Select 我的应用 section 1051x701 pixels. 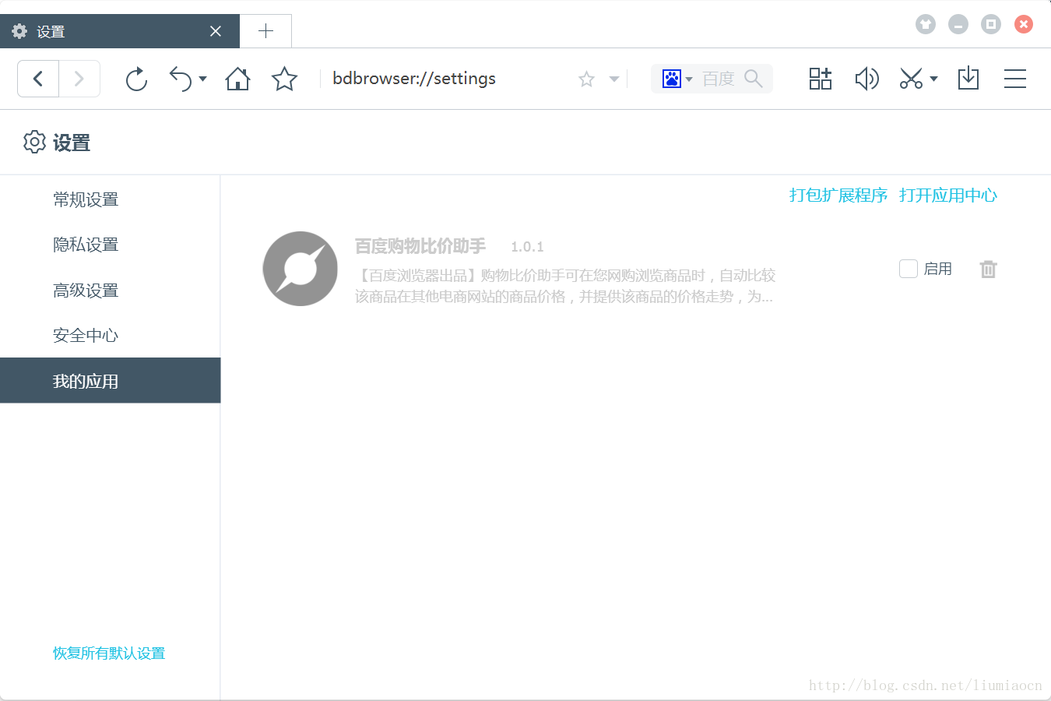[x=110, y=381]
